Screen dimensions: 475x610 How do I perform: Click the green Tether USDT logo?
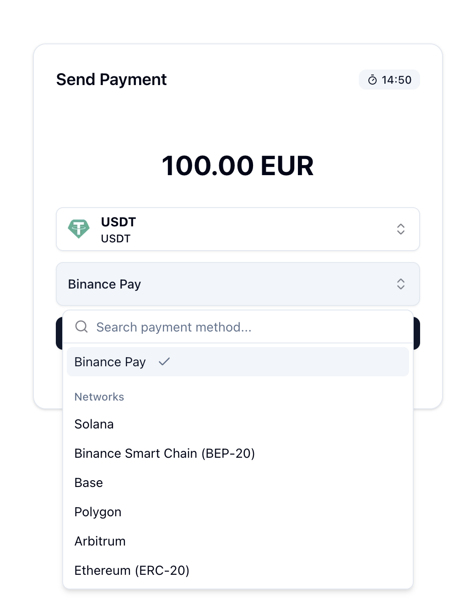tap(79, 229)
